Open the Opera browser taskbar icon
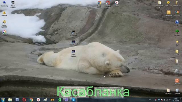This screenshot has height=102, width=182. click(x=24, y=100)
